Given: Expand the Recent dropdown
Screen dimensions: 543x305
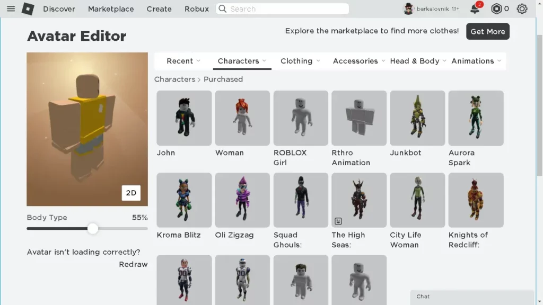Looking at the screenshot, I should (183, 61).
